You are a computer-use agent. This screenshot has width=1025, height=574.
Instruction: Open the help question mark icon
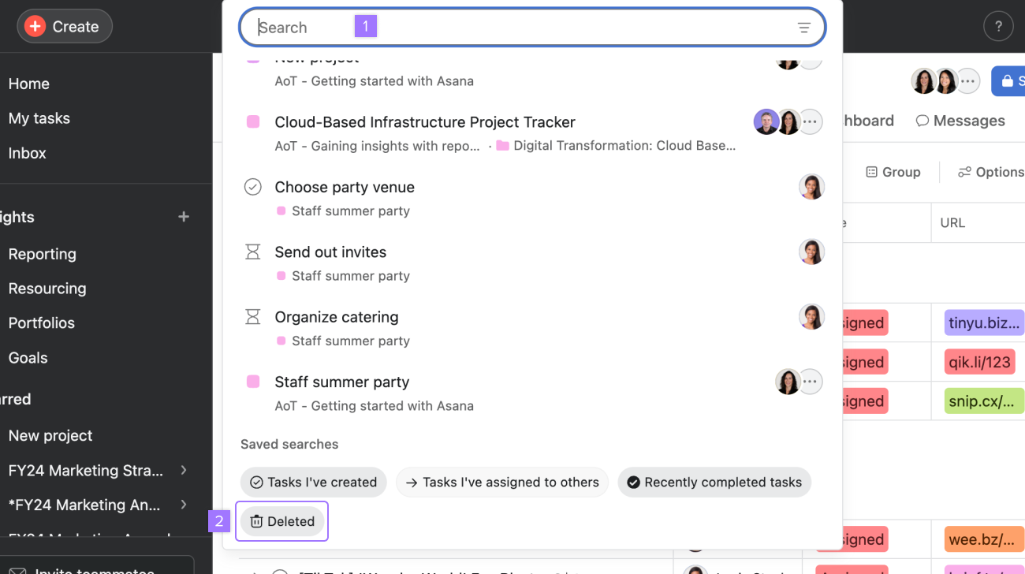pyautogui.click(x=997, y=27)
